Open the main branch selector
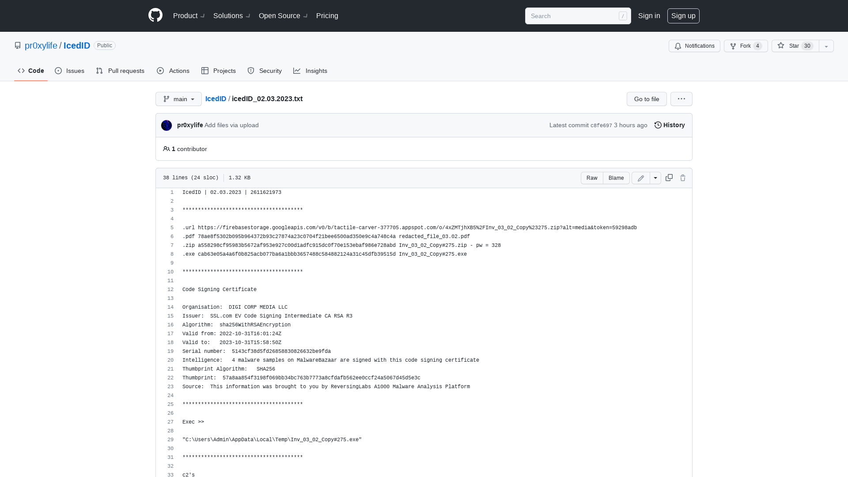 click(x=178, y=99)
